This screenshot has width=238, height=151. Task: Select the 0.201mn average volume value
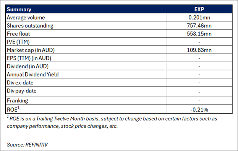click(x=199, y=18)
